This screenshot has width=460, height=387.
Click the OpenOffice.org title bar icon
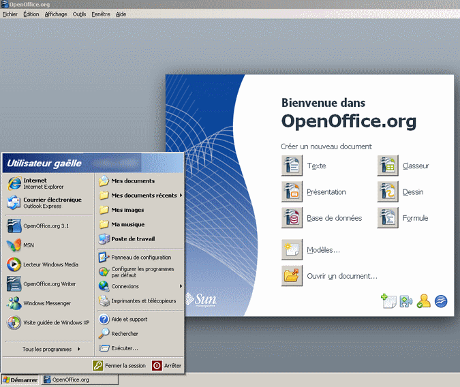tap(5, 4)
